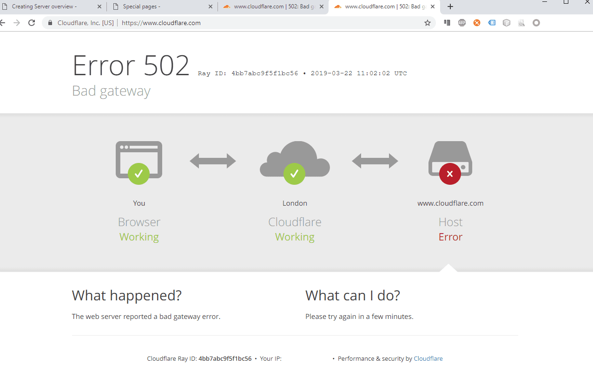The height and width of the screenshot is (383, 593).
Task: Click the orange Cloudflare extension icon
Action: click(477, 22)
